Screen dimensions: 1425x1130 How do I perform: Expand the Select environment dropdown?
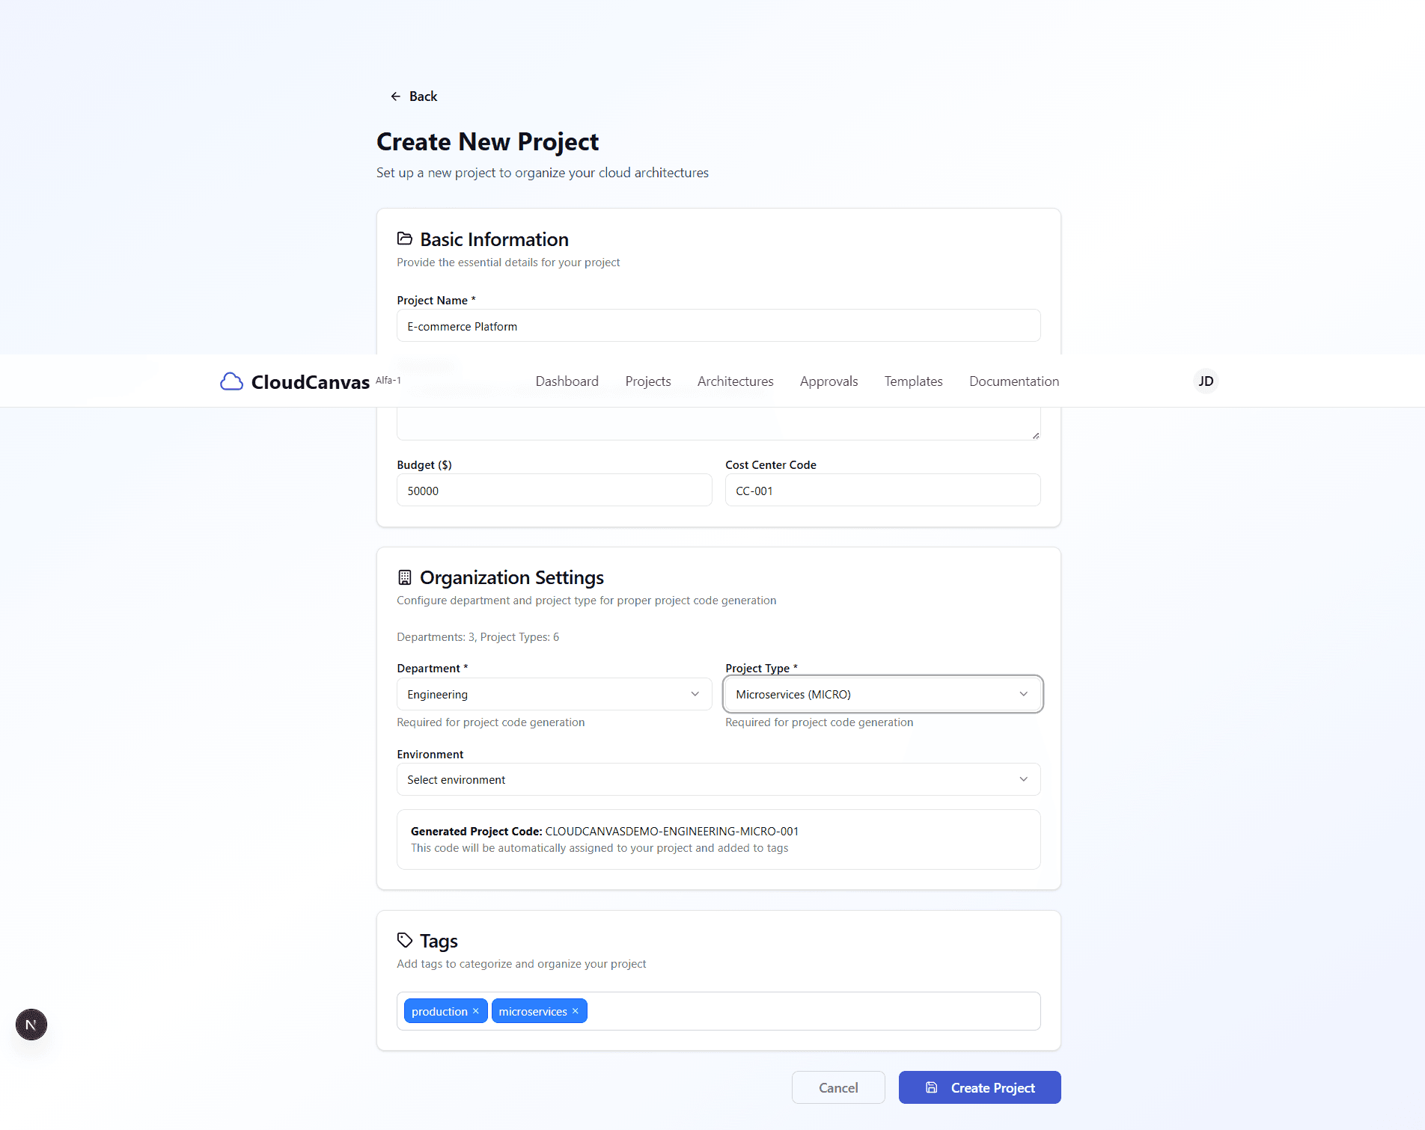[718, 779]
